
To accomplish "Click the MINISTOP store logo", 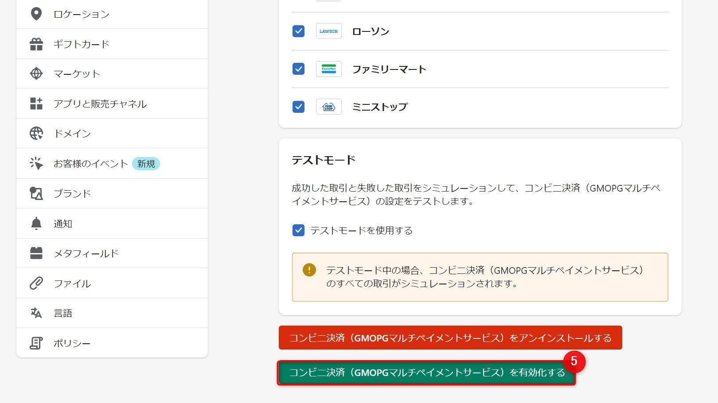I will click(328, 107).
